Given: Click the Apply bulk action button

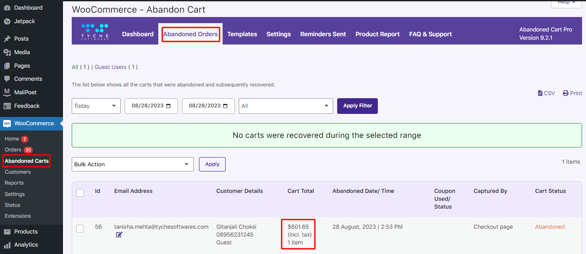Looking at the screenshot, I should tap(212, 165).
